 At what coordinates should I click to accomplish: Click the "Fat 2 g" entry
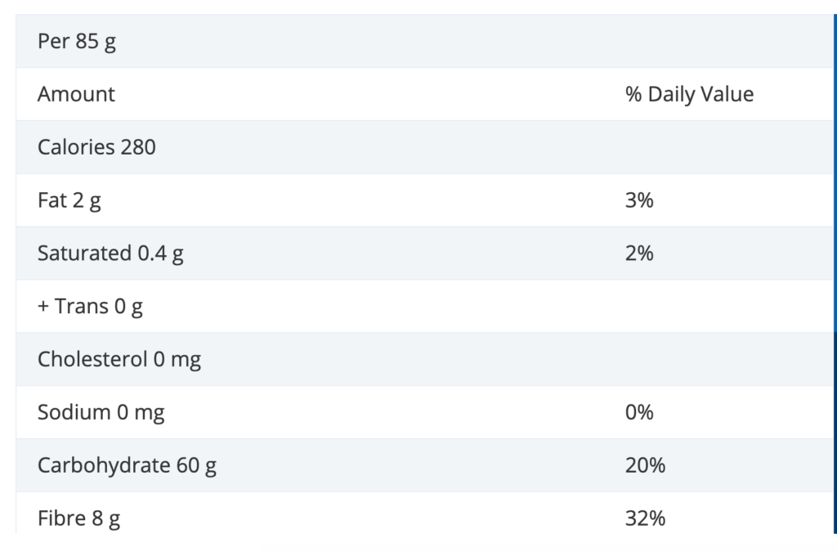(x=69, y=200)
